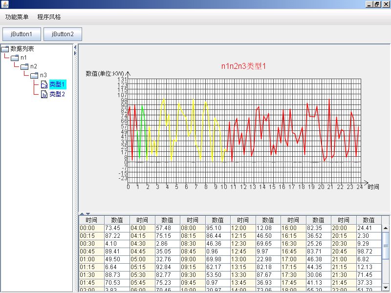The image size is (391, 293).
Task: Click the table scrollbar down arrow
Action: 386,287
